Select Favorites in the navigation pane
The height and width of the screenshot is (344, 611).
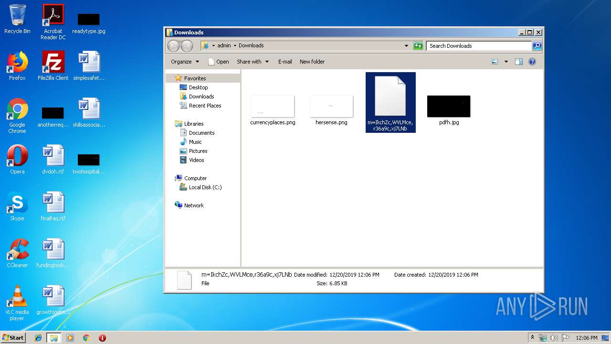tap(195, 78)
